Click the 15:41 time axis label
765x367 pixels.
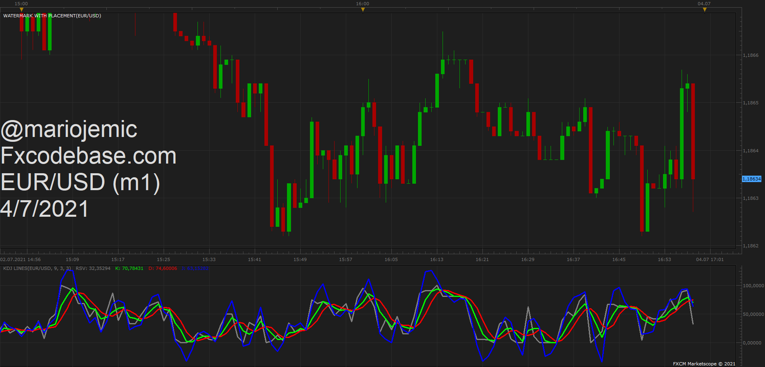[x=255, y=259]
